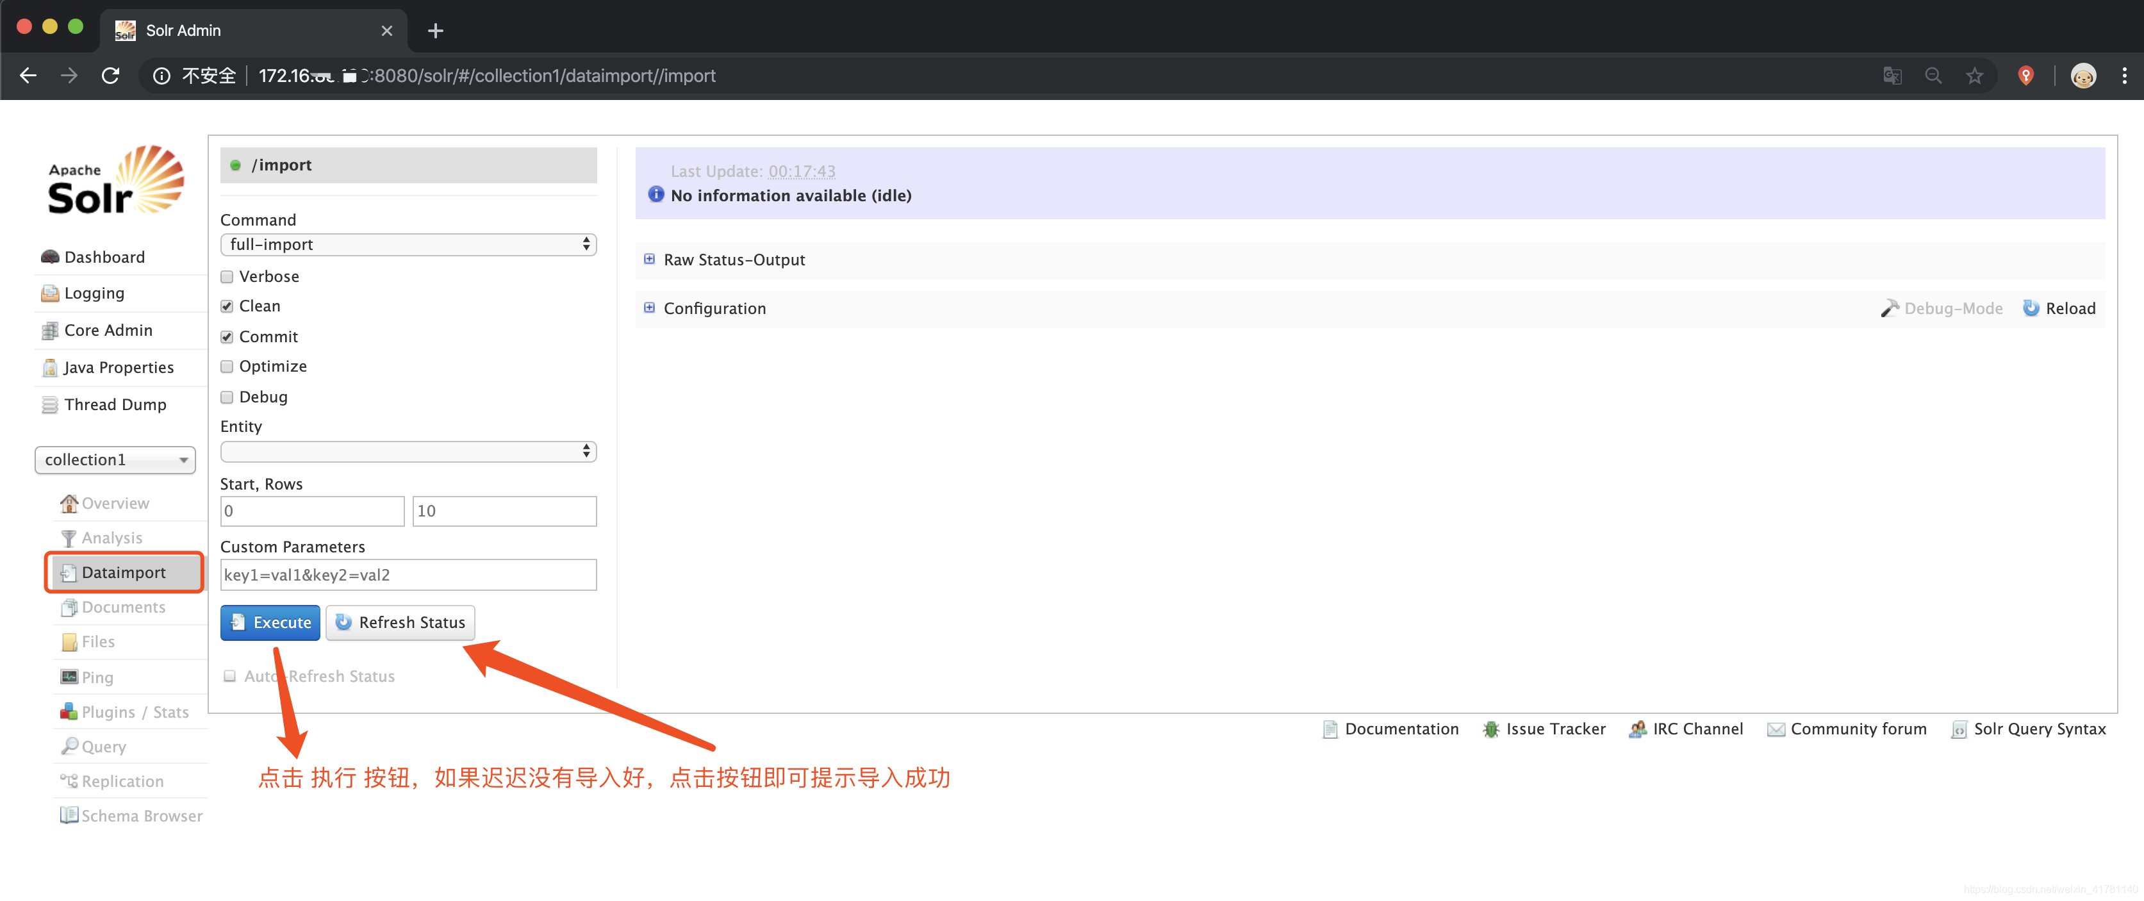Enable the Debug checkbox
This screenshot has width=2144, height=901.
(x=226, y=397)
